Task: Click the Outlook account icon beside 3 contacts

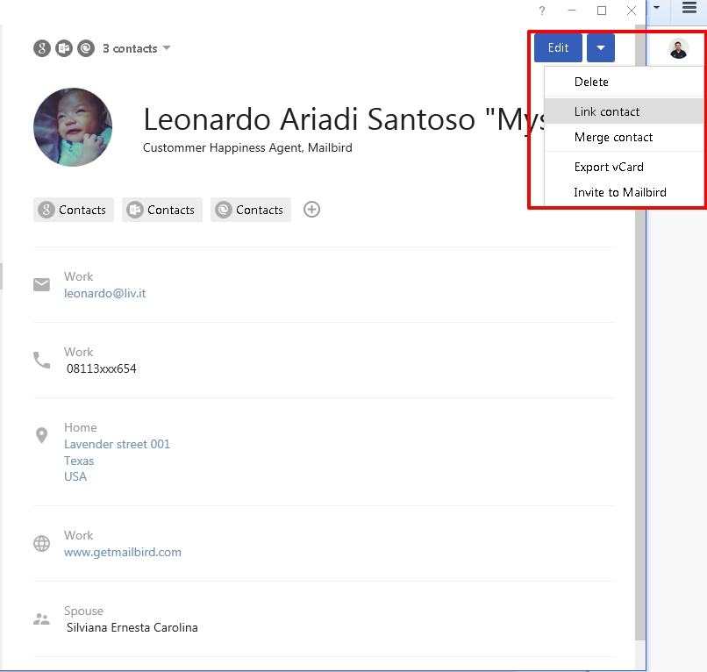Action: pyautogui.click(x=63, y=48)
